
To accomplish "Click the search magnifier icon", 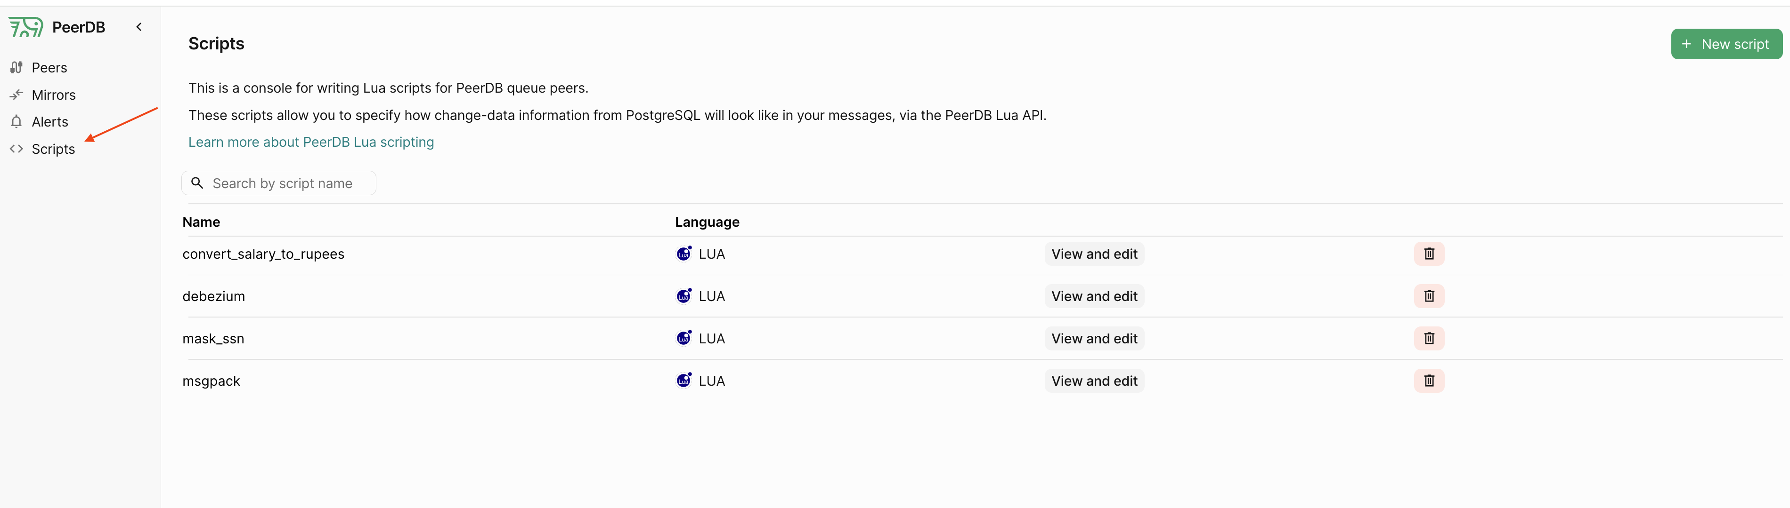I will coord(197,183).
